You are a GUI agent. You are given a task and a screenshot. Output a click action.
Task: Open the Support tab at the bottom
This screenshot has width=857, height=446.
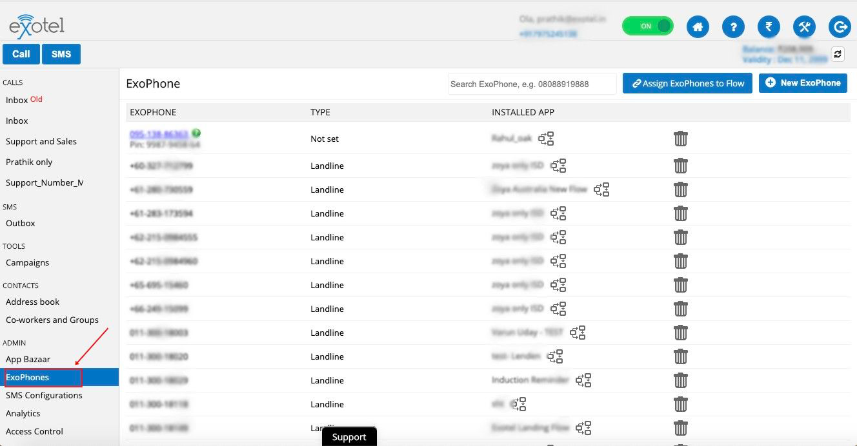pyautogui.click(x=349, y=437)
